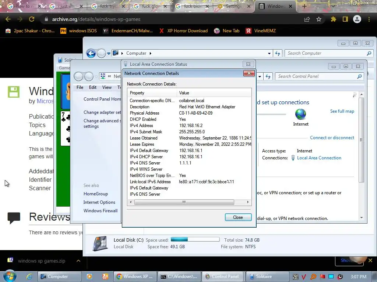The width and height of the screenshot is (377, 282).
Task: Toggle Chrome side panel icon
Action: coord(345,19)
